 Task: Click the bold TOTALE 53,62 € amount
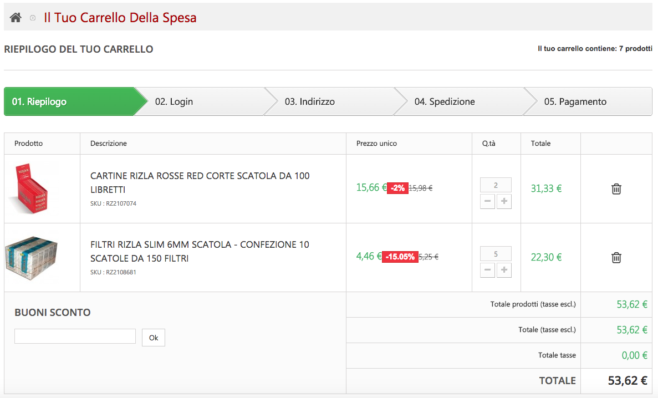coord(628,381)
